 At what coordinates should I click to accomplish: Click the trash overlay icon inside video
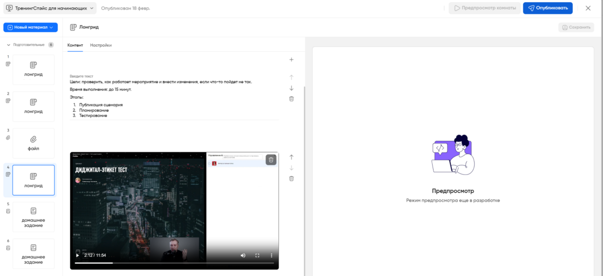[x=271, y=160]
